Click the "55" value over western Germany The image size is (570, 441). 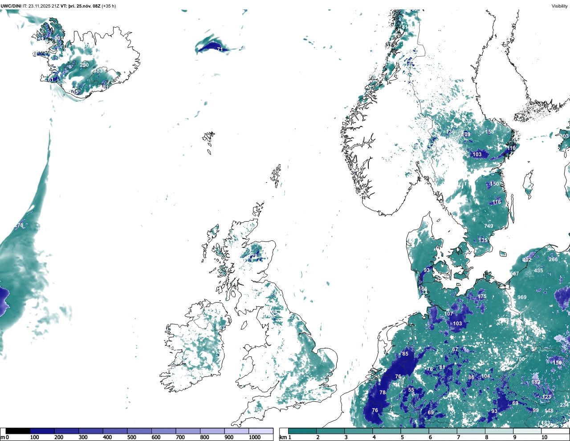click(x=411, y=390)
